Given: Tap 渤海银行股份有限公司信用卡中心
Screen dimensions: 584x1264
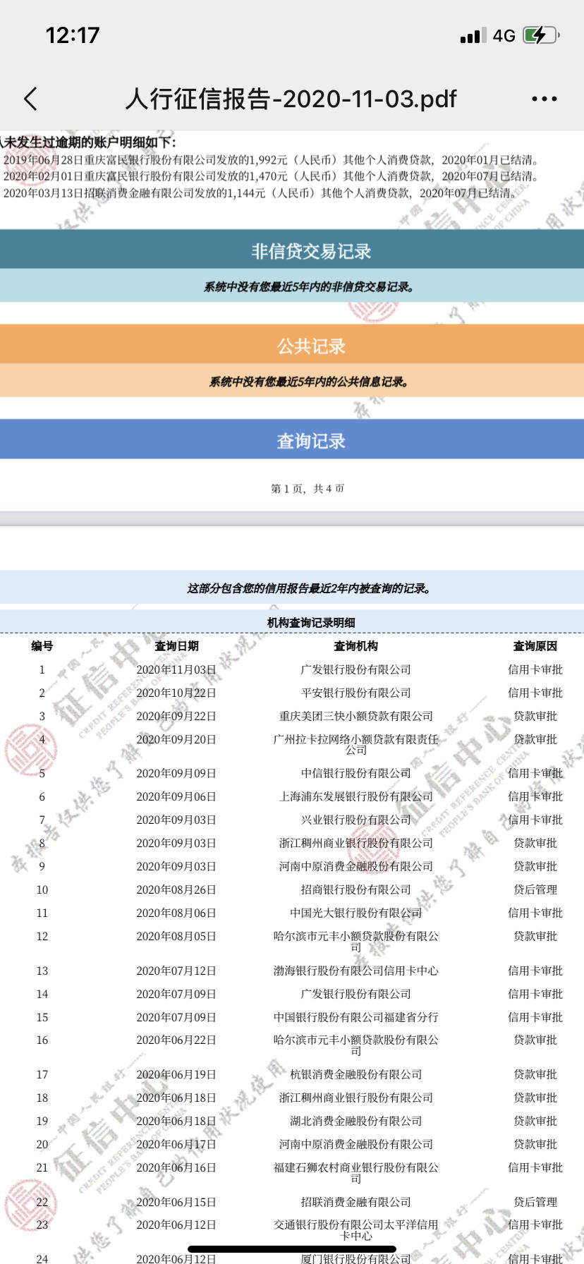Looking at the screenshot, I should (x=356, y=971).
